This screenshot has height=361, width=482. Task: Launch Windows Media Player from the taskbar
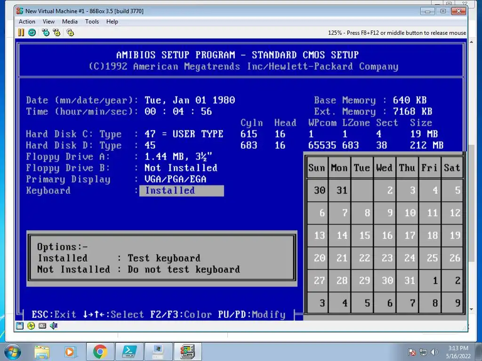71,352
